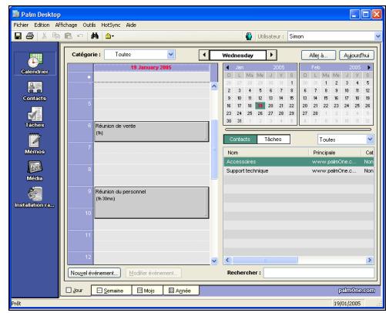Switch to the Tâches tab
The image size is (386, 313).
tap(274, 139)
